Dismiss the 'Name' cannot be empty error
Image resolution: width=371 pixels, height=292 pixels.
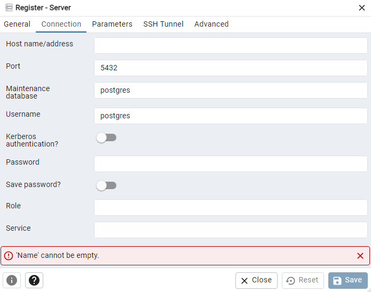[360, 256]
